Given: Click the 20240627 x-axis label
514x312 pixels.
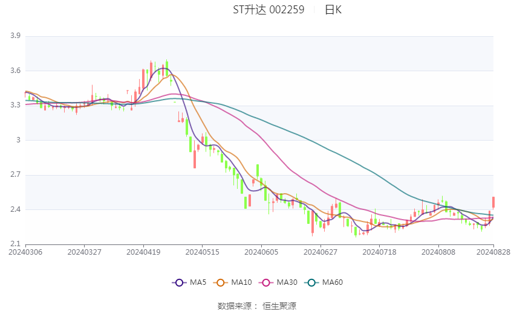Looking at the screenshot, I should 320,252.
